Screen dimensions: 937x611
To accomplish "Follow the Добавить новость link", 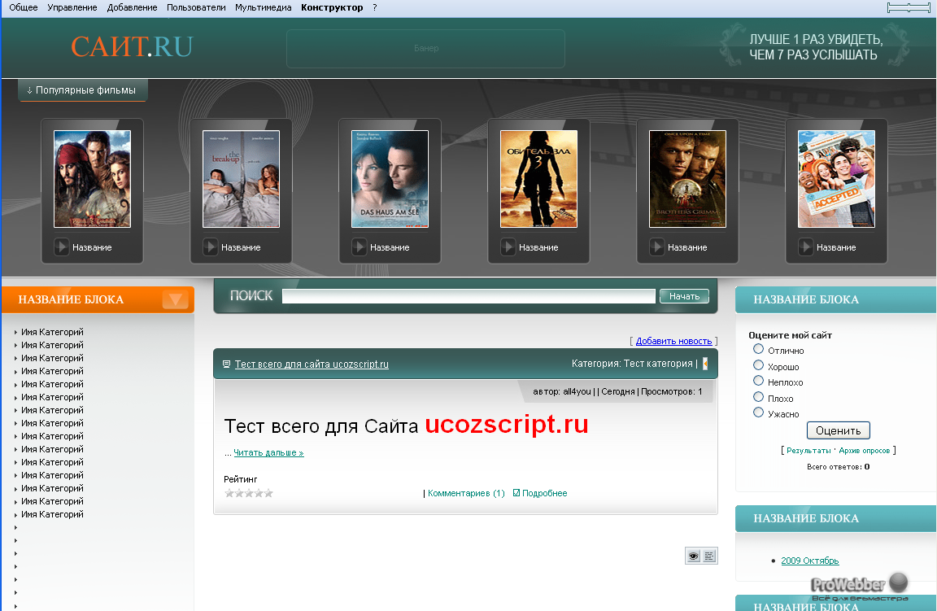I will click(x=673, y=341).
